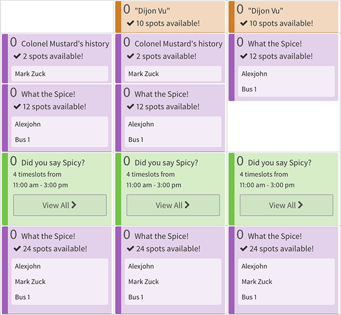Click checkmark beside third-column 24 spots available
Screen dimensions: 341x315
243,249
